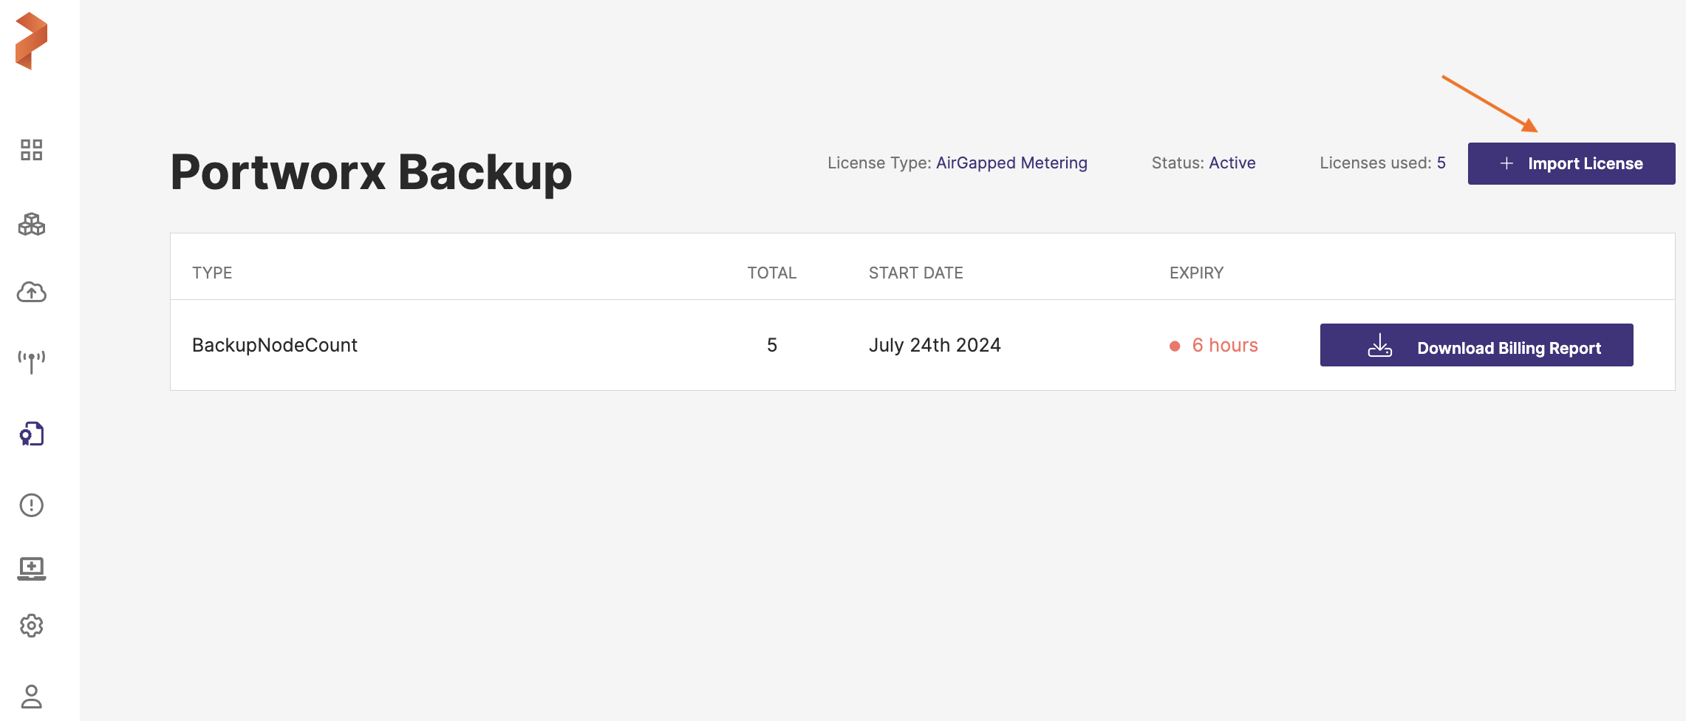This screenshot has width=1686, height=721.
Task: Click the START DATE column header
Action: tap(915, 273)
